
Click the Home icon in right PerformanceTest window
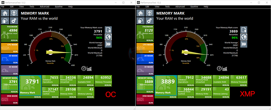pyautogui.click(x=140, y=13)
